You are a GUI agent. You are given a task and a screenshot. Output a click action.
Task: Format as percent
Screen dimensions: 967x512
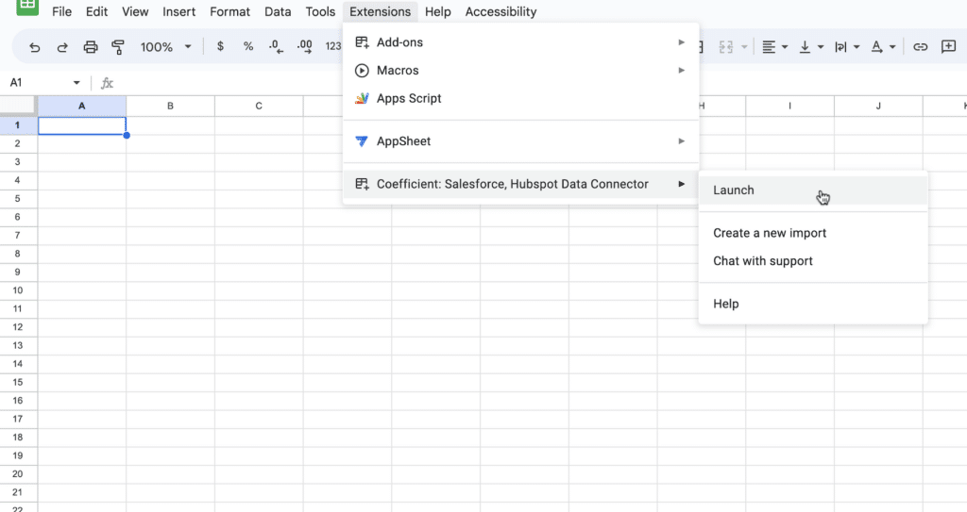(x=248, y=46)
